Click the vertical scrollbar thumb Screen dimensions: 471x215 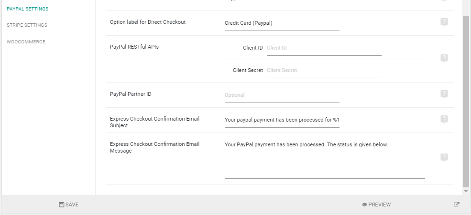point(466,101)
